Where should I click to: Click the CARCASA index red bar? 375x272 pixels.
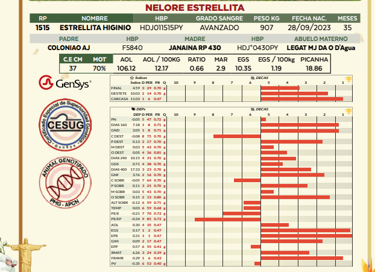coord(302,99)
